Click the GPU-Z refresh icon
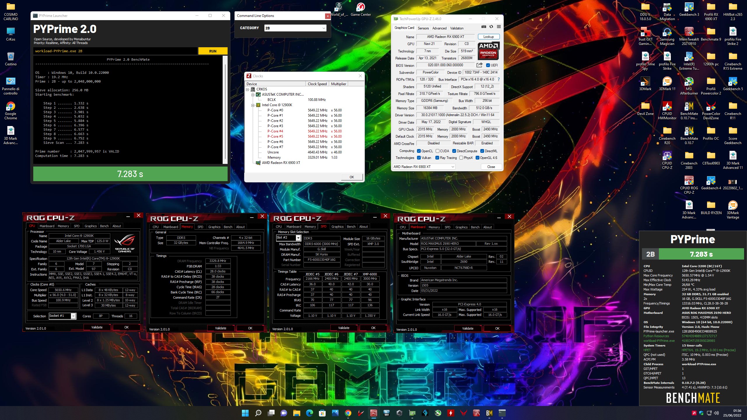This screenshot has width=747, height=420. coord(491,27)
